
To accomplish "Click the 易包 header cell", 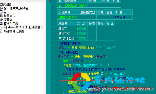I will (109, 12).
